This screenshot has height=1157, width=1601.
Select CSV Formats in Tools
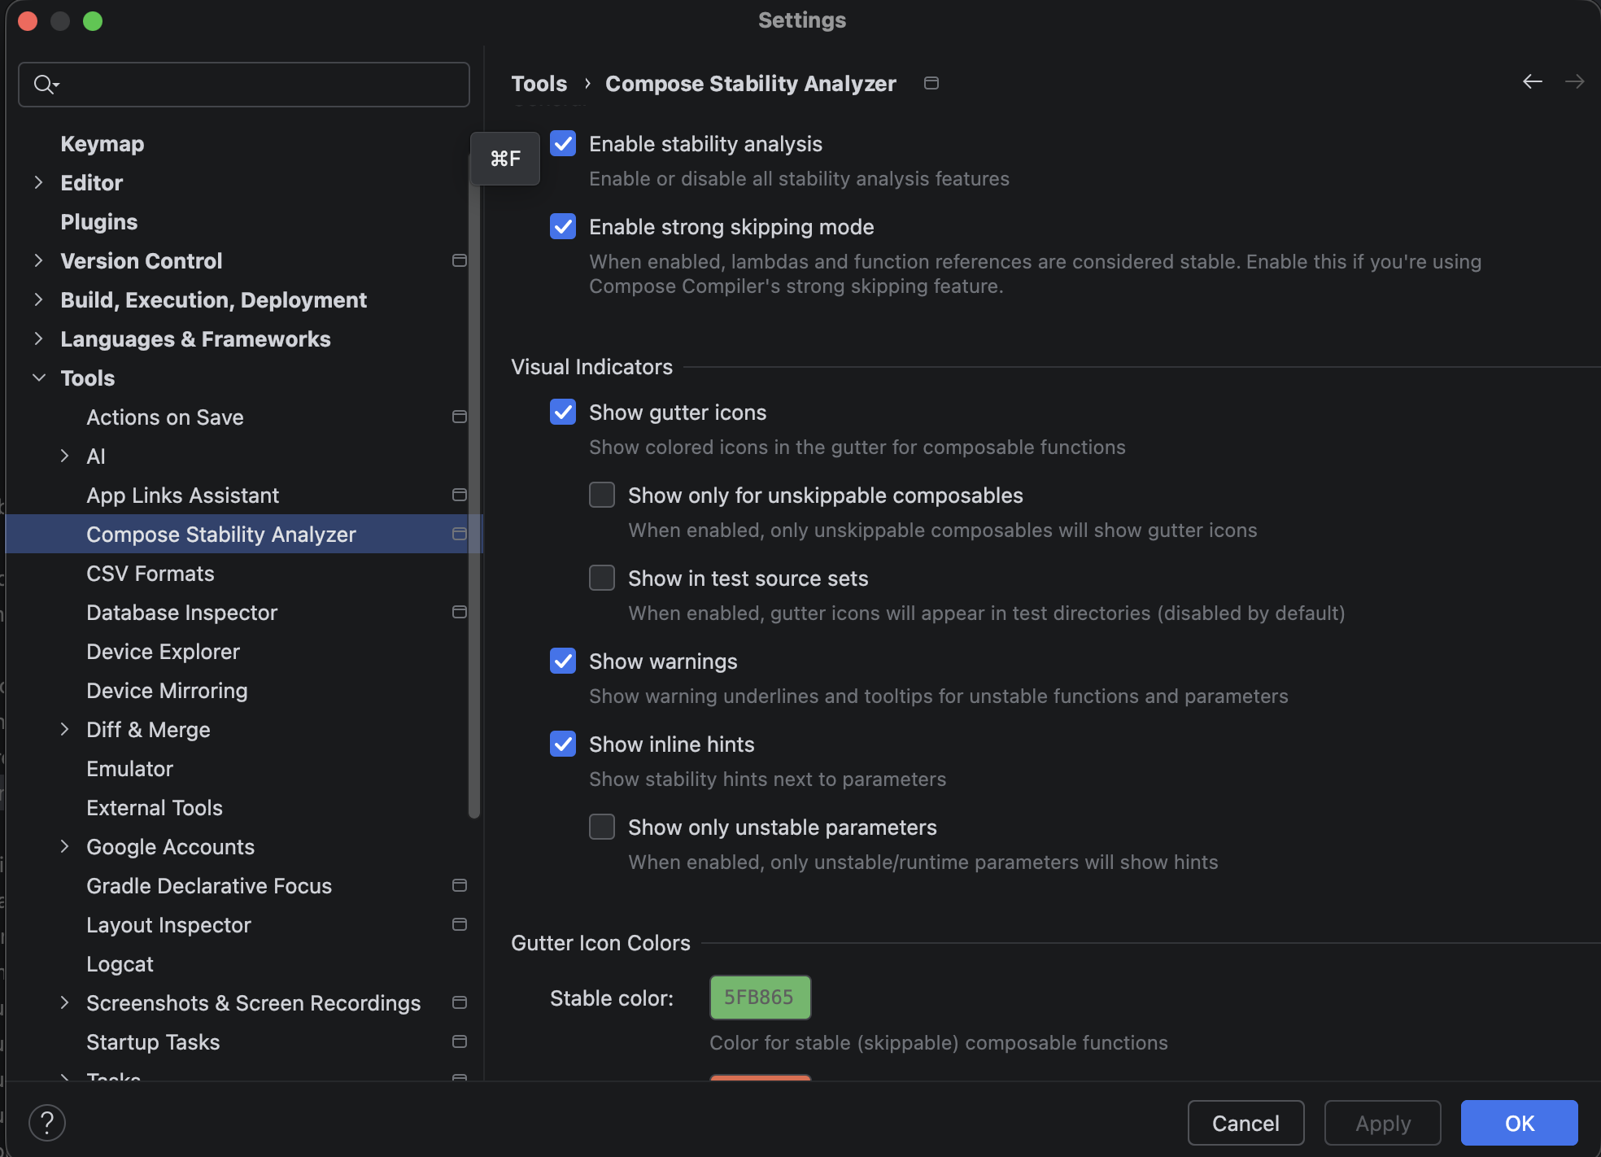coord(151,574)
